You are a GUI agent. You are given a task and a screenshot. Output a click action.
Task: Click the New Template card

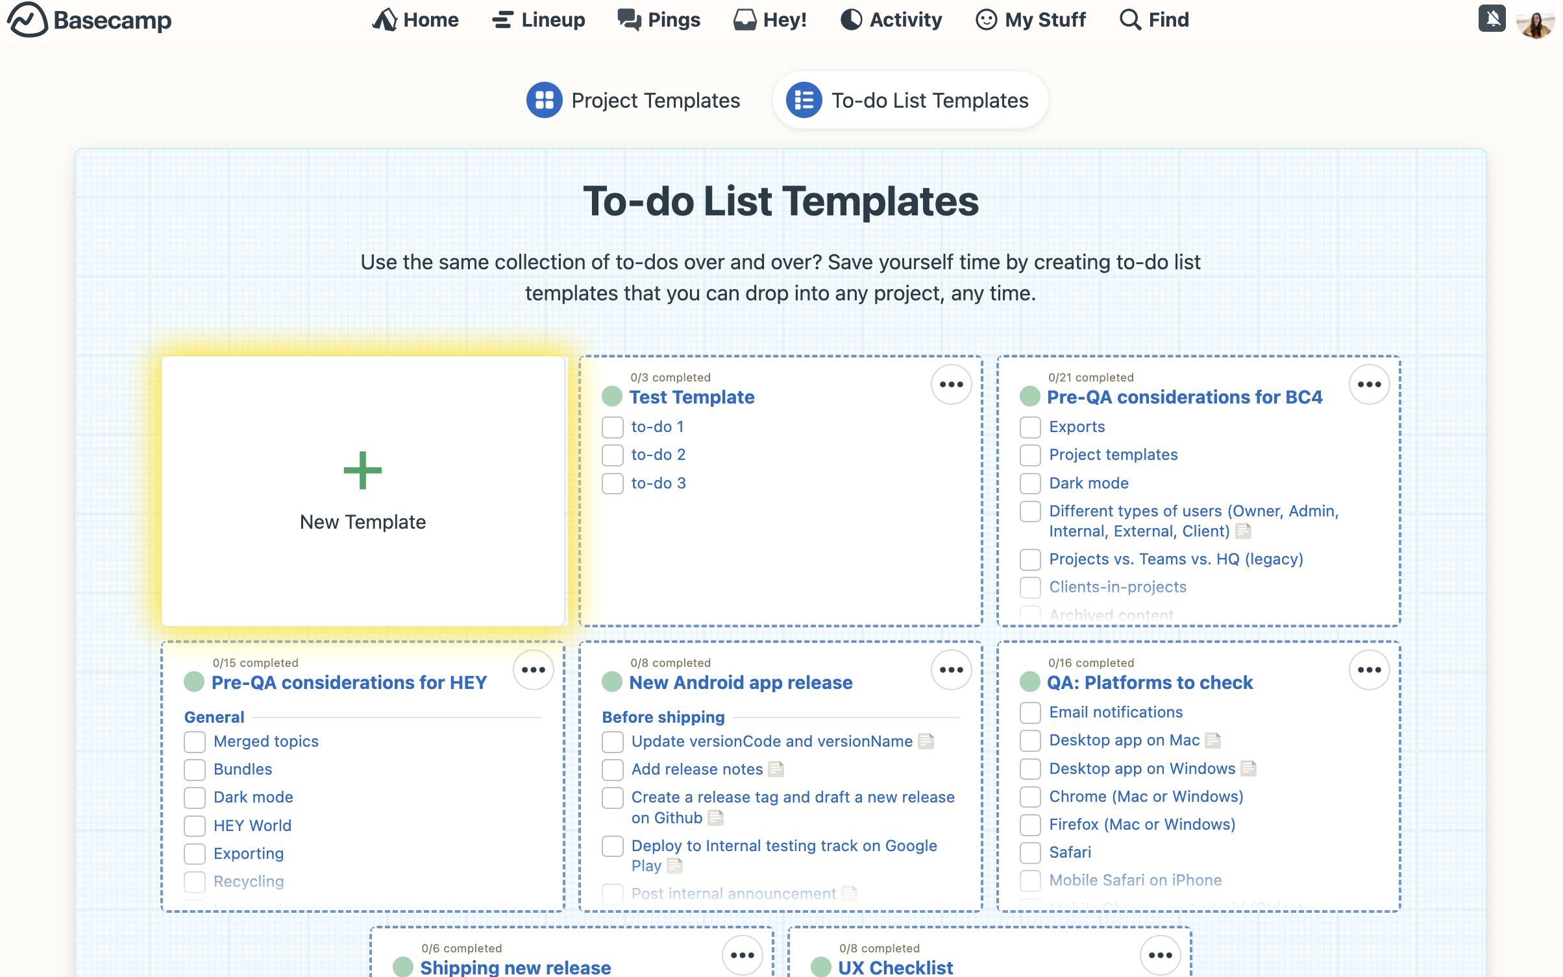pos(363,491)
